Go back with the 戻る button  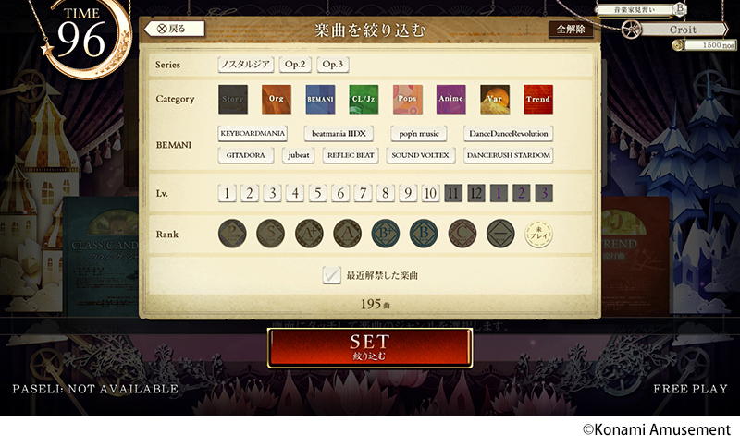point(175,29)
